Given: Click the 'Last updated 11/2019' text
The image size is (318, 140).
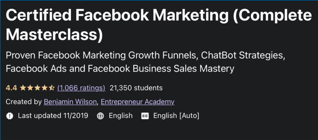Looking at the screenshot, I should (53, 116).
